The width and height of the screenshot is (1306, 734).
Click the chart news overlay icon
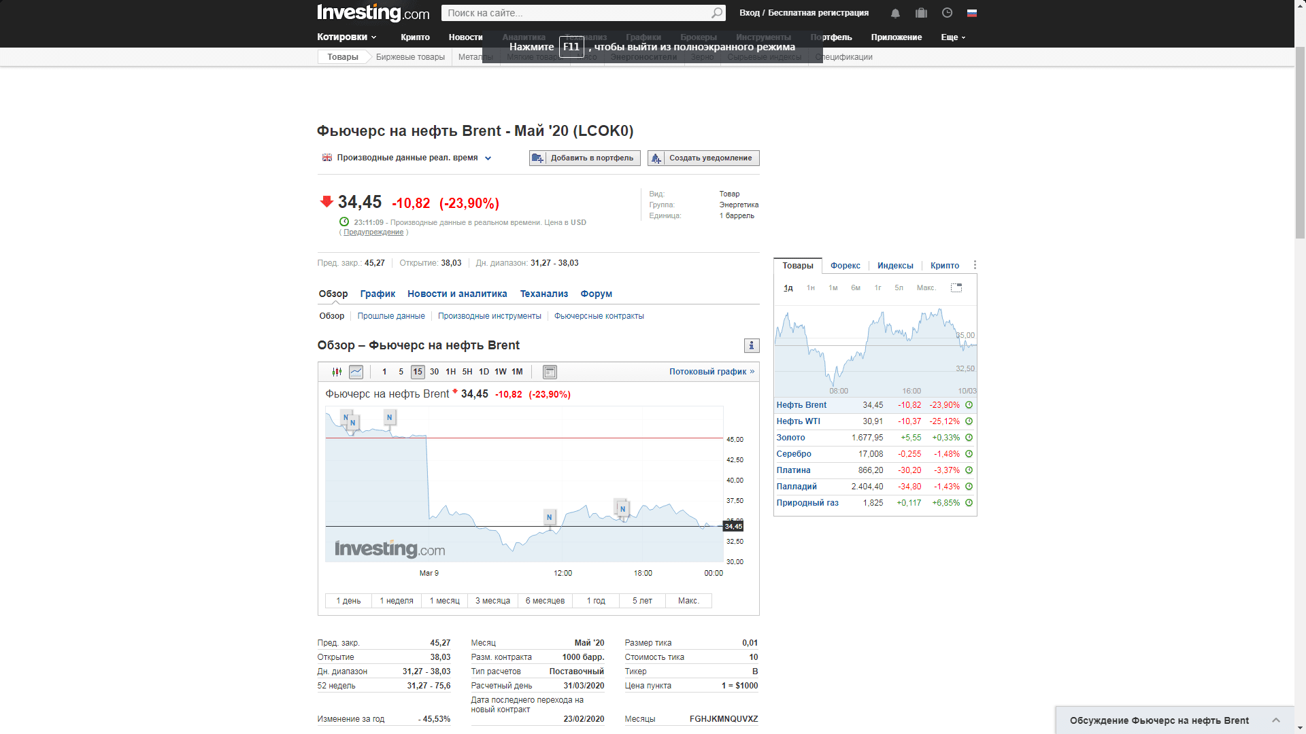pyautogui.click(x=550, y=372)
